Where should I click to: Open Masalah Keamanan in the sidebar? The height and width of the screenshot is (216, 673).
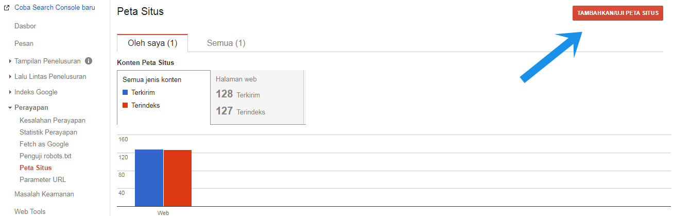point(44,194)
